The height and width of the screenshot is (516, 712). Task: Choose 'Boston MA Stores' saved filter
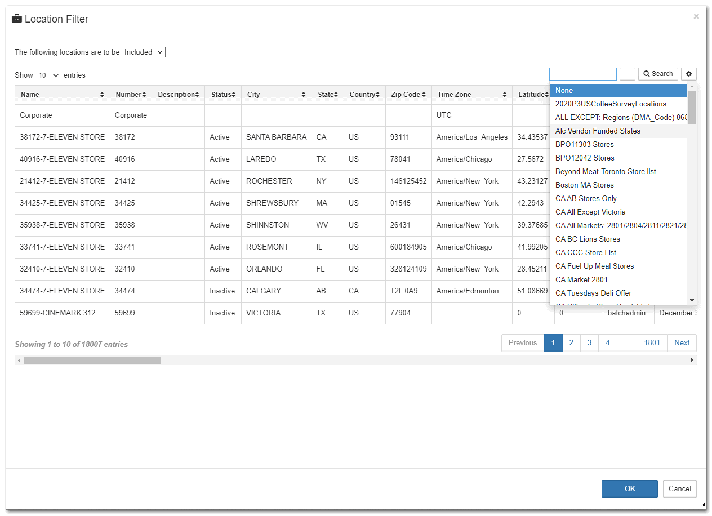point(584,185)
